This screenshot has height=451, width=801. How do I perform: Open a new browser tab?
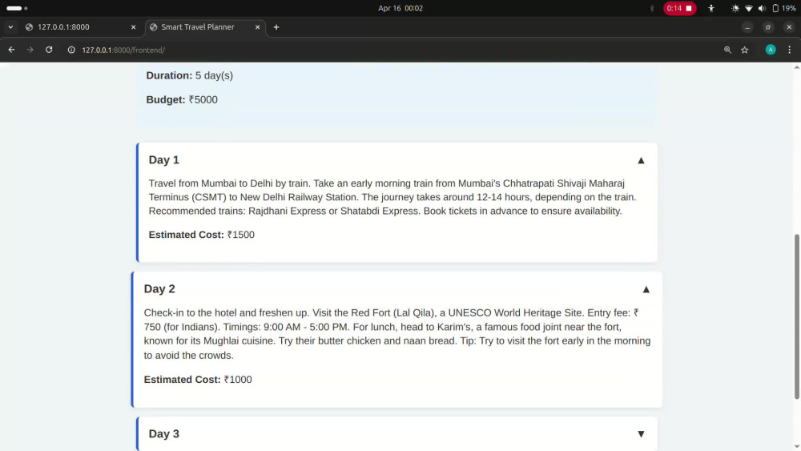click(276, 27)
